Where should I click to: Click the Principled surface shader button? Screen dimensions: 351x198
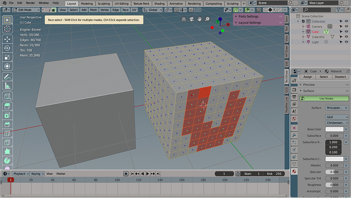[x=335, y=108]
